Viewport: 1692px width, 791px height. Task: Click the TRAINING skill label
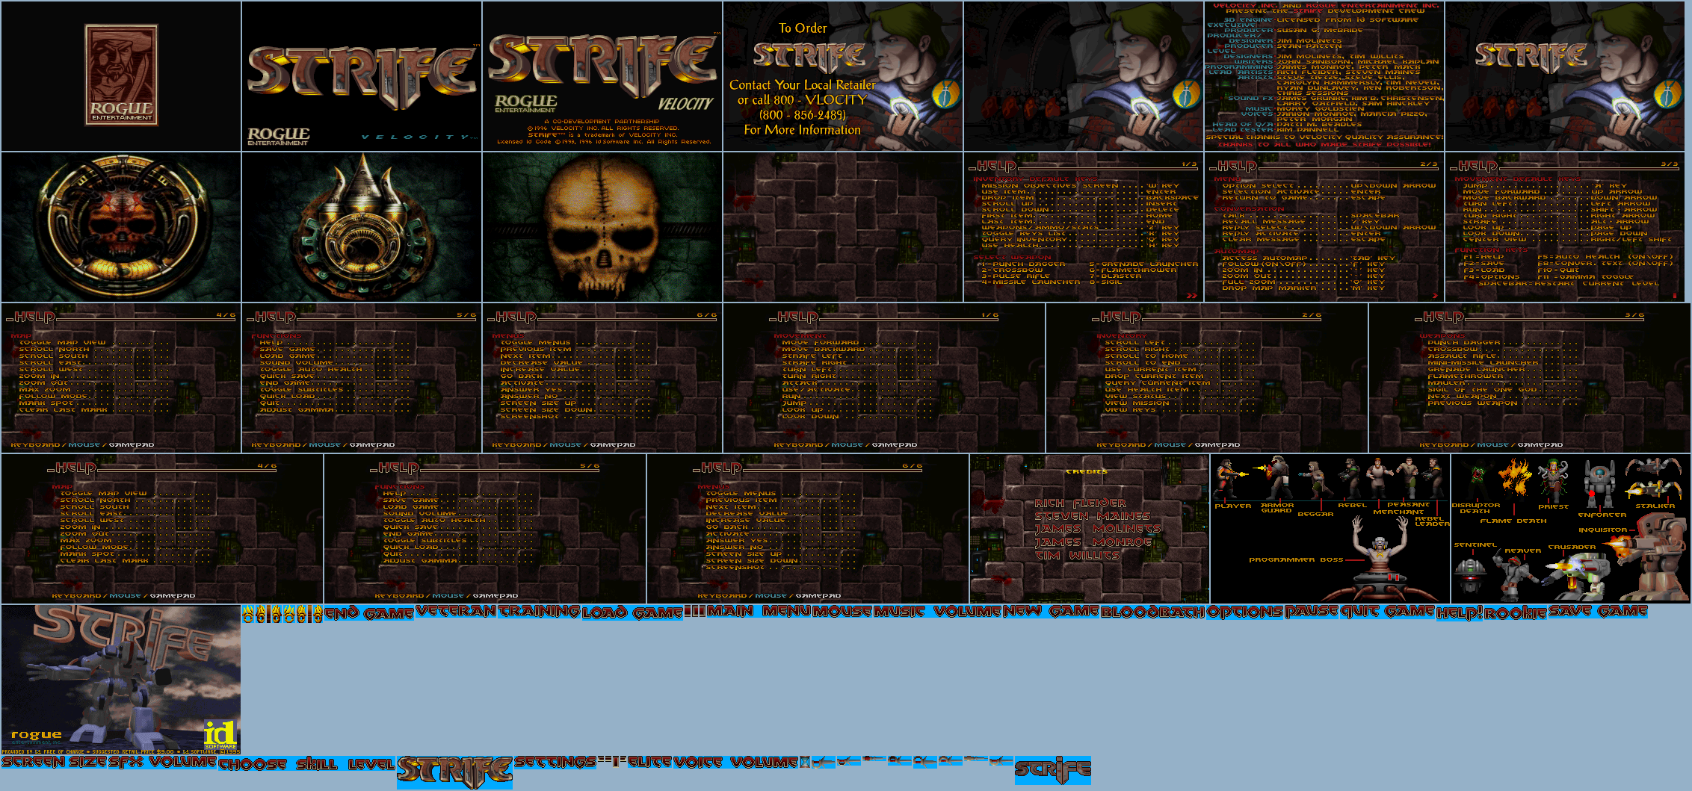539,611
